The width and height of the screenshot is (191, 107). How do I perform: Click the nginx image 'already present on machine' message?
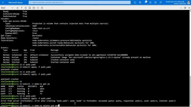click(101, 57)
